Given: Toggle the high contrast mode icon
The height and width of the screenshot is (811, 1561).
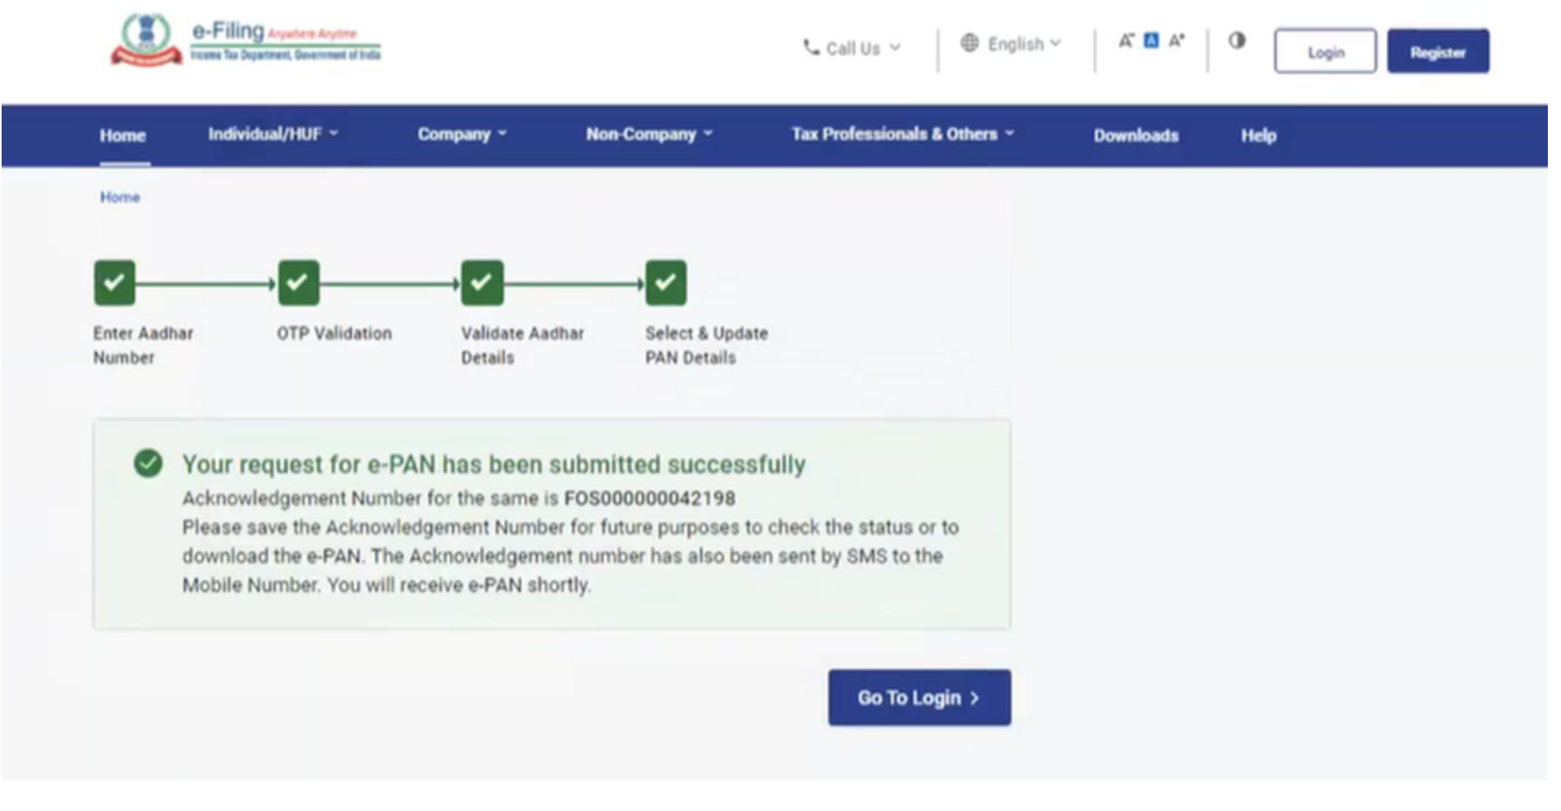Looking at the screenshot, I should (x=1237, y=40).
